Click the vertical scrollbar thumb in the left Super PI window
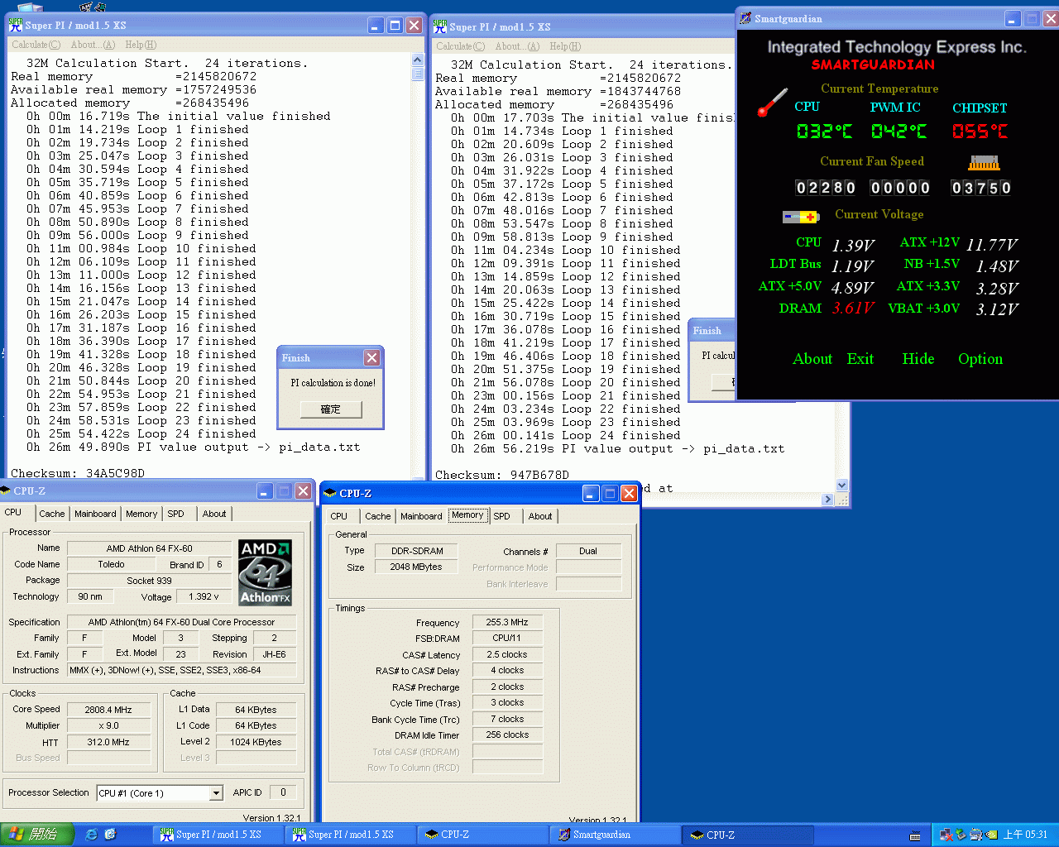This screenshot has width=1059, height=847. (x=418, y=74)
